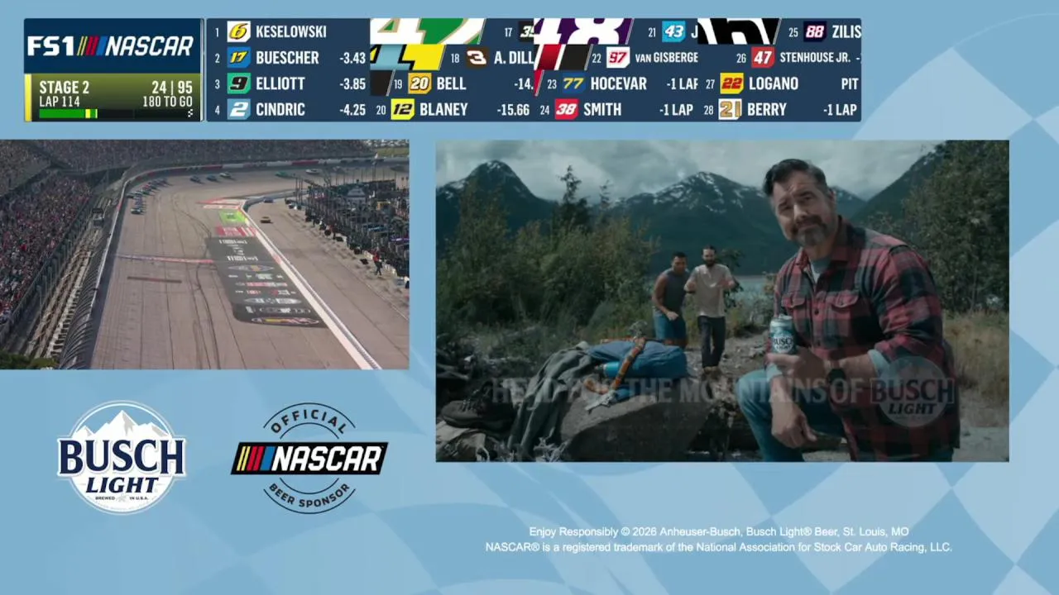This screenshot has height=595, width=1059.
Task: Click the 180 TO GO text
Action: [x=167, y=102]
